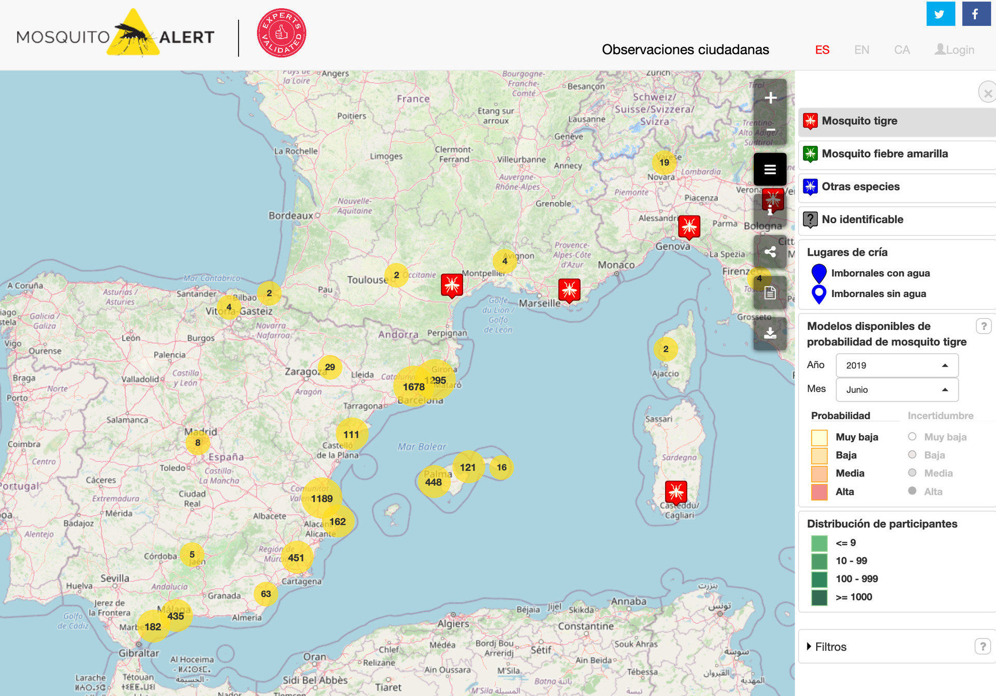
Task: Open the 16 cluster on Menorca
Action: tap(501, 468)
